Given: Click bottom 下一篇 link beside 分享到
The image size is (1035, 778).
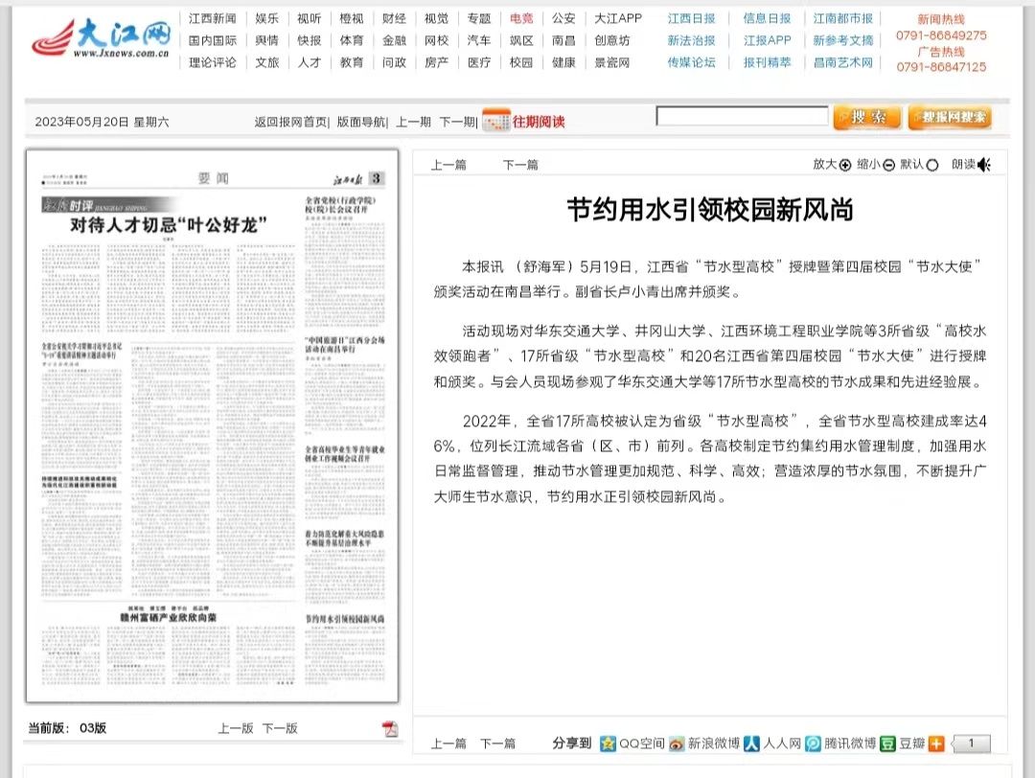Looking at the screenshot, I should [497, 744].
